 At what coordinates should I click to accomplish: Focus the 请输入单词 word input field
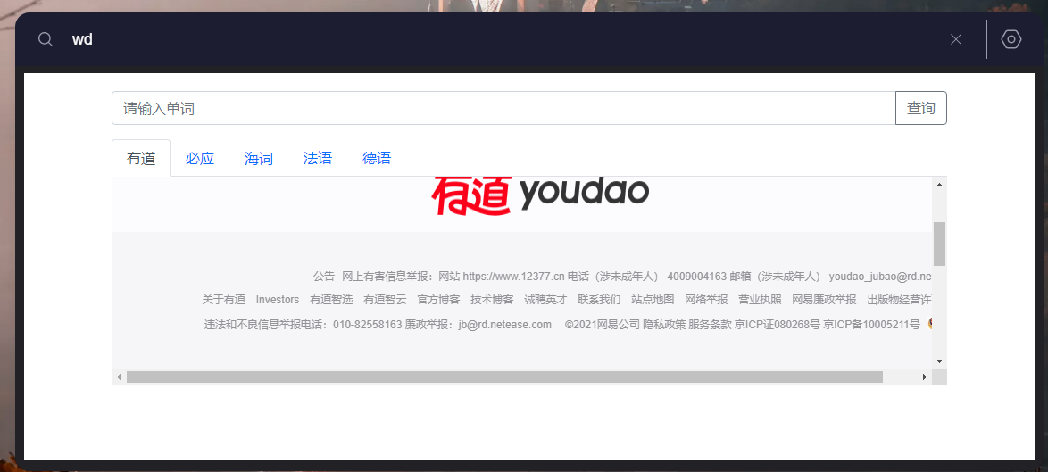coord(503,108)
